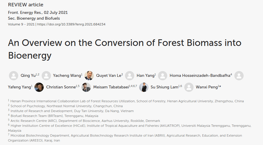The width and height of the screenshot is (263, 145).
Task: Click Yacheng Wang's avatar placeholder icon
Action: [46, 76]
